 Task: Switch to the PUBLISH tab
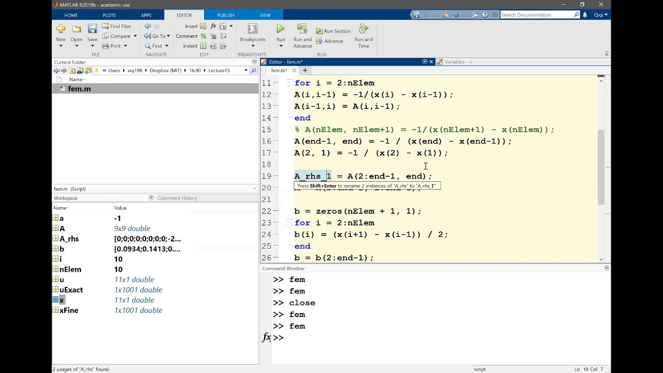coord(225,15)
